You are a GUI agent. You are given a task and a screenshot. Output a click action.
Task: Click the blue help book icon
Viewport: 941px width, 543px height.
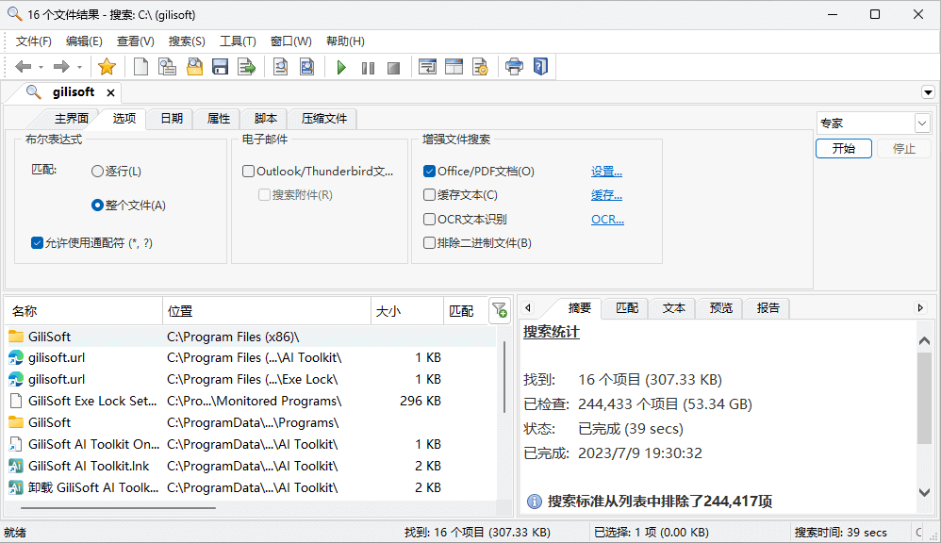tap(540, 67)
